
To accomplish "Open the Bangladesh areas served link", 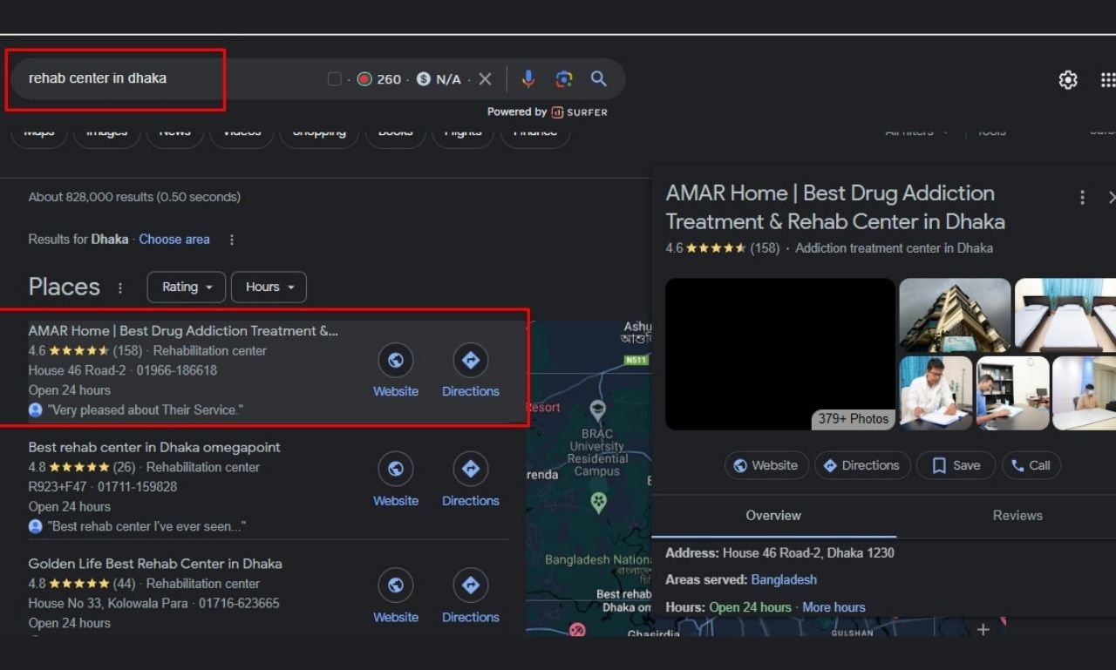I will click(784, 580).
